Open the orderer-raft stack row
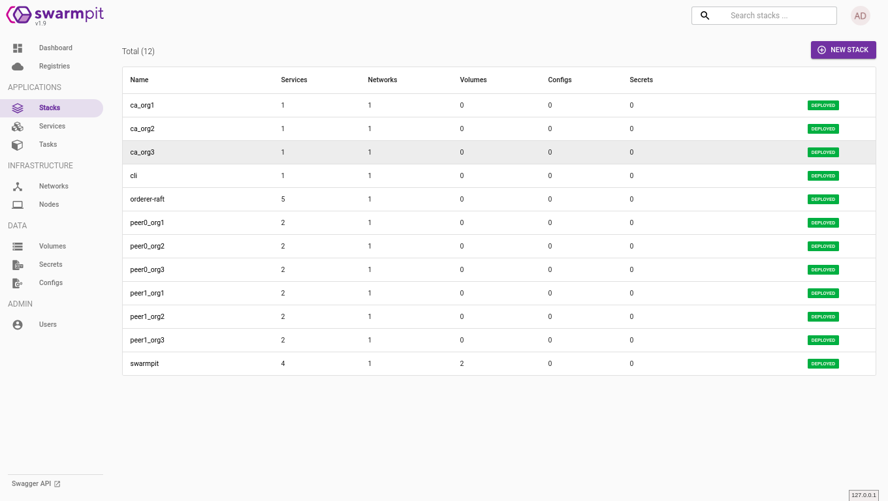The width and height of the screenshot is (888, 501). pyautogui.click(x=148, y=199)
